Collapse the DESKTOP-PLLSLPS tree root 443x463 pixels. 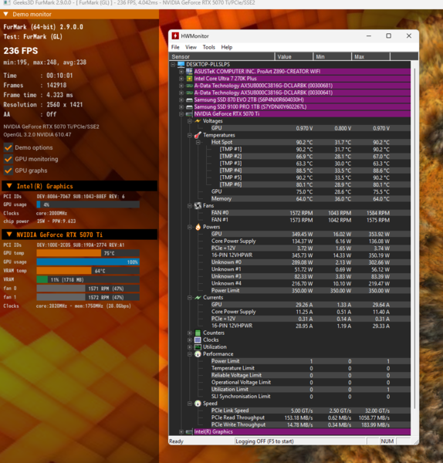pos(173,64)
